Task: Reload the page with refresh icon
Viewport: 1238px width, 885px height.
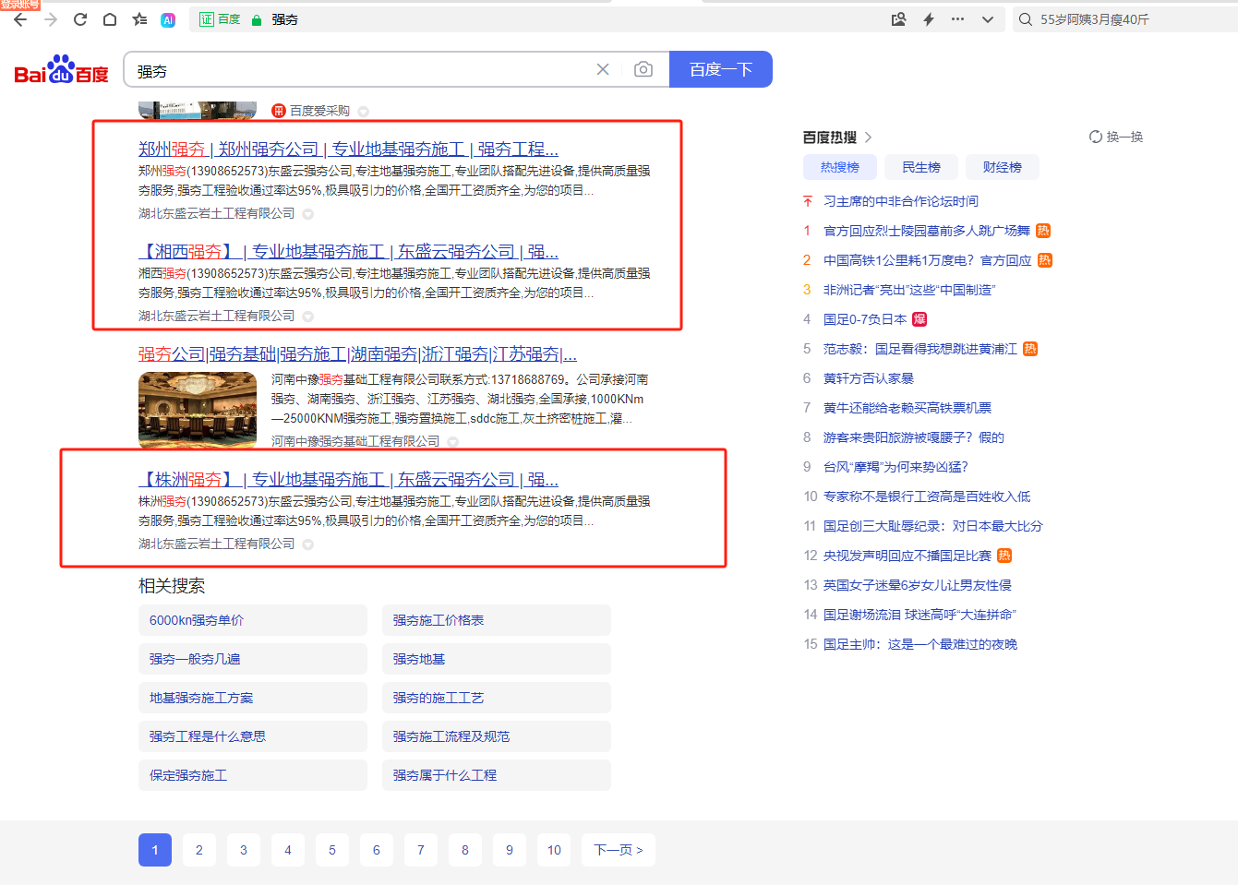Action: [x=80, y=19]
